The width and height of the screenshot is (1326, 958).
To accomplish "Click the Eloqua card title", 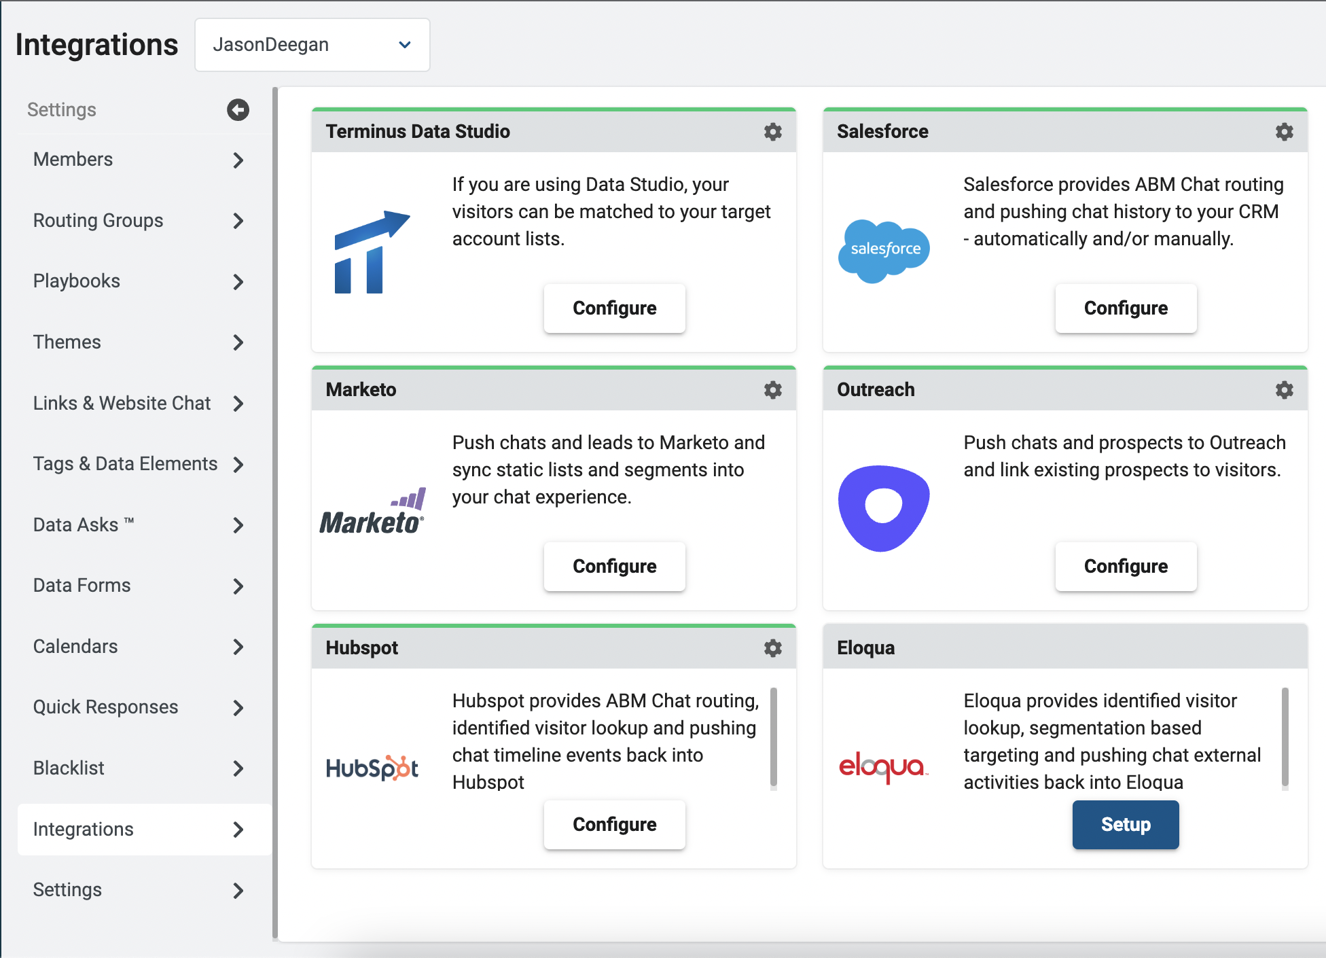I will pyautogui.click(x=865, y=648).
